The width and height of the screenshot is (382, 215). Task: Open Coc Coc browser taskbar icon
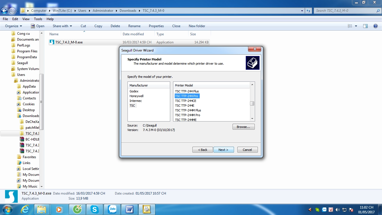click(77, 209)
